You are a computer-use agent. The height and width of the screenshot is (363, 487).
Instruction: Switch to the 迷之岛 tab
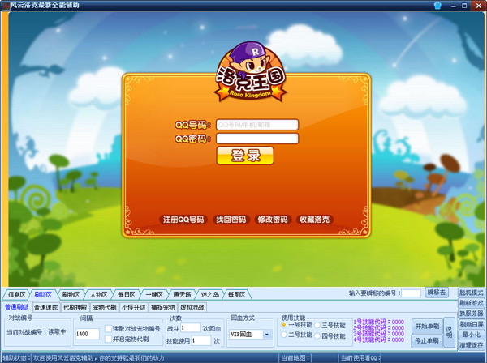coord(209,294)
